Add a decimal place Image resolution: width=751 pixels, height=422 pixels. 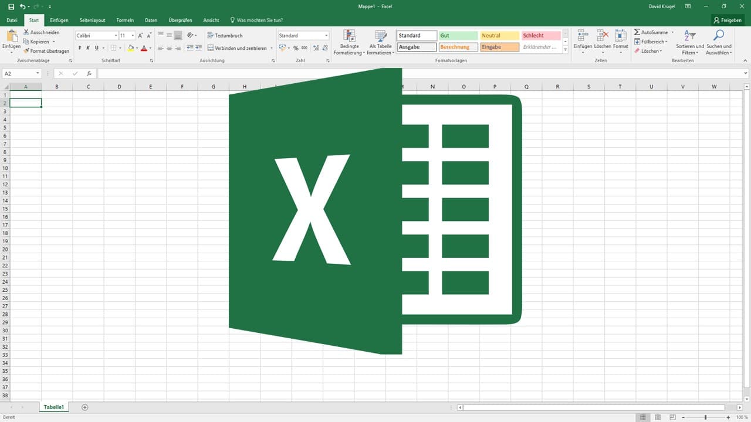coord(316,48)
